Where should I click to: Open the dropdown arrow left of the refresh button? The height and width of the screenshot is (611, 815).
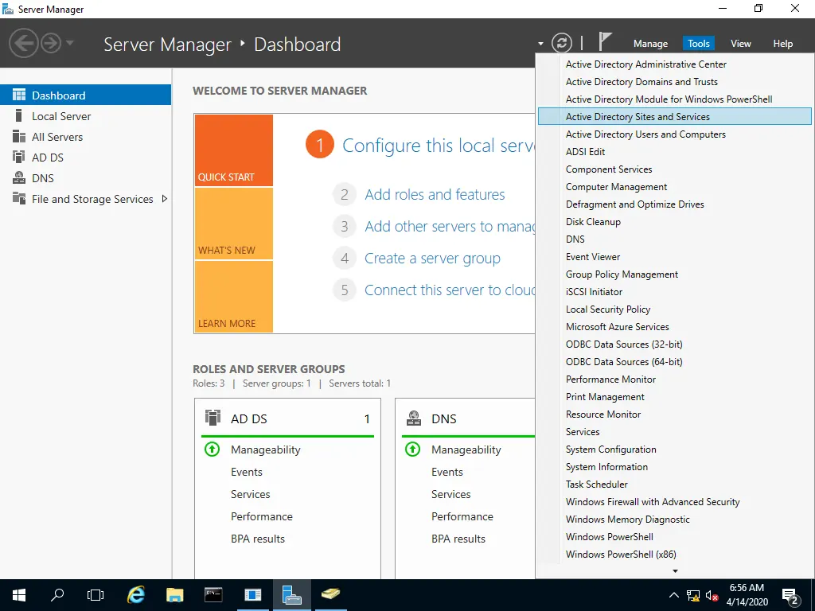540,44
